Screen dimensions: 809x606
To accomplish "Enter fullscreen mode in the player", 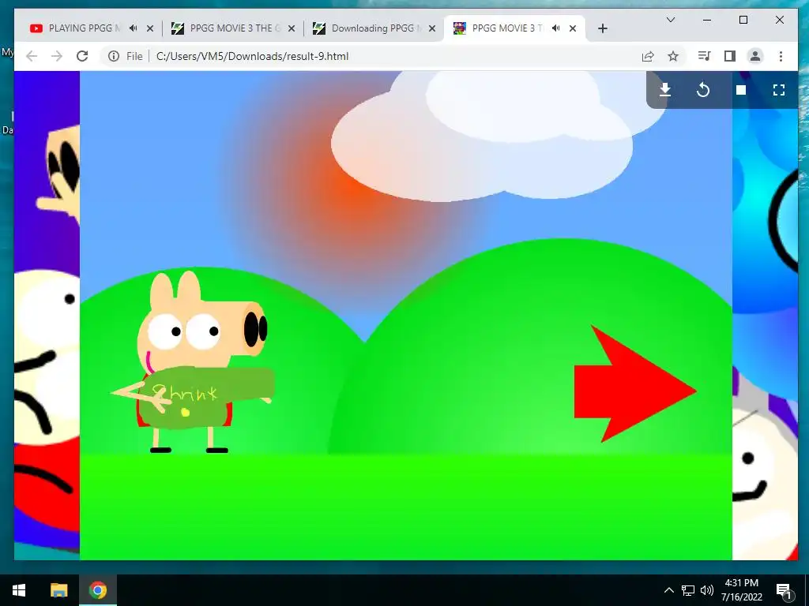I will tap(779, 90).
